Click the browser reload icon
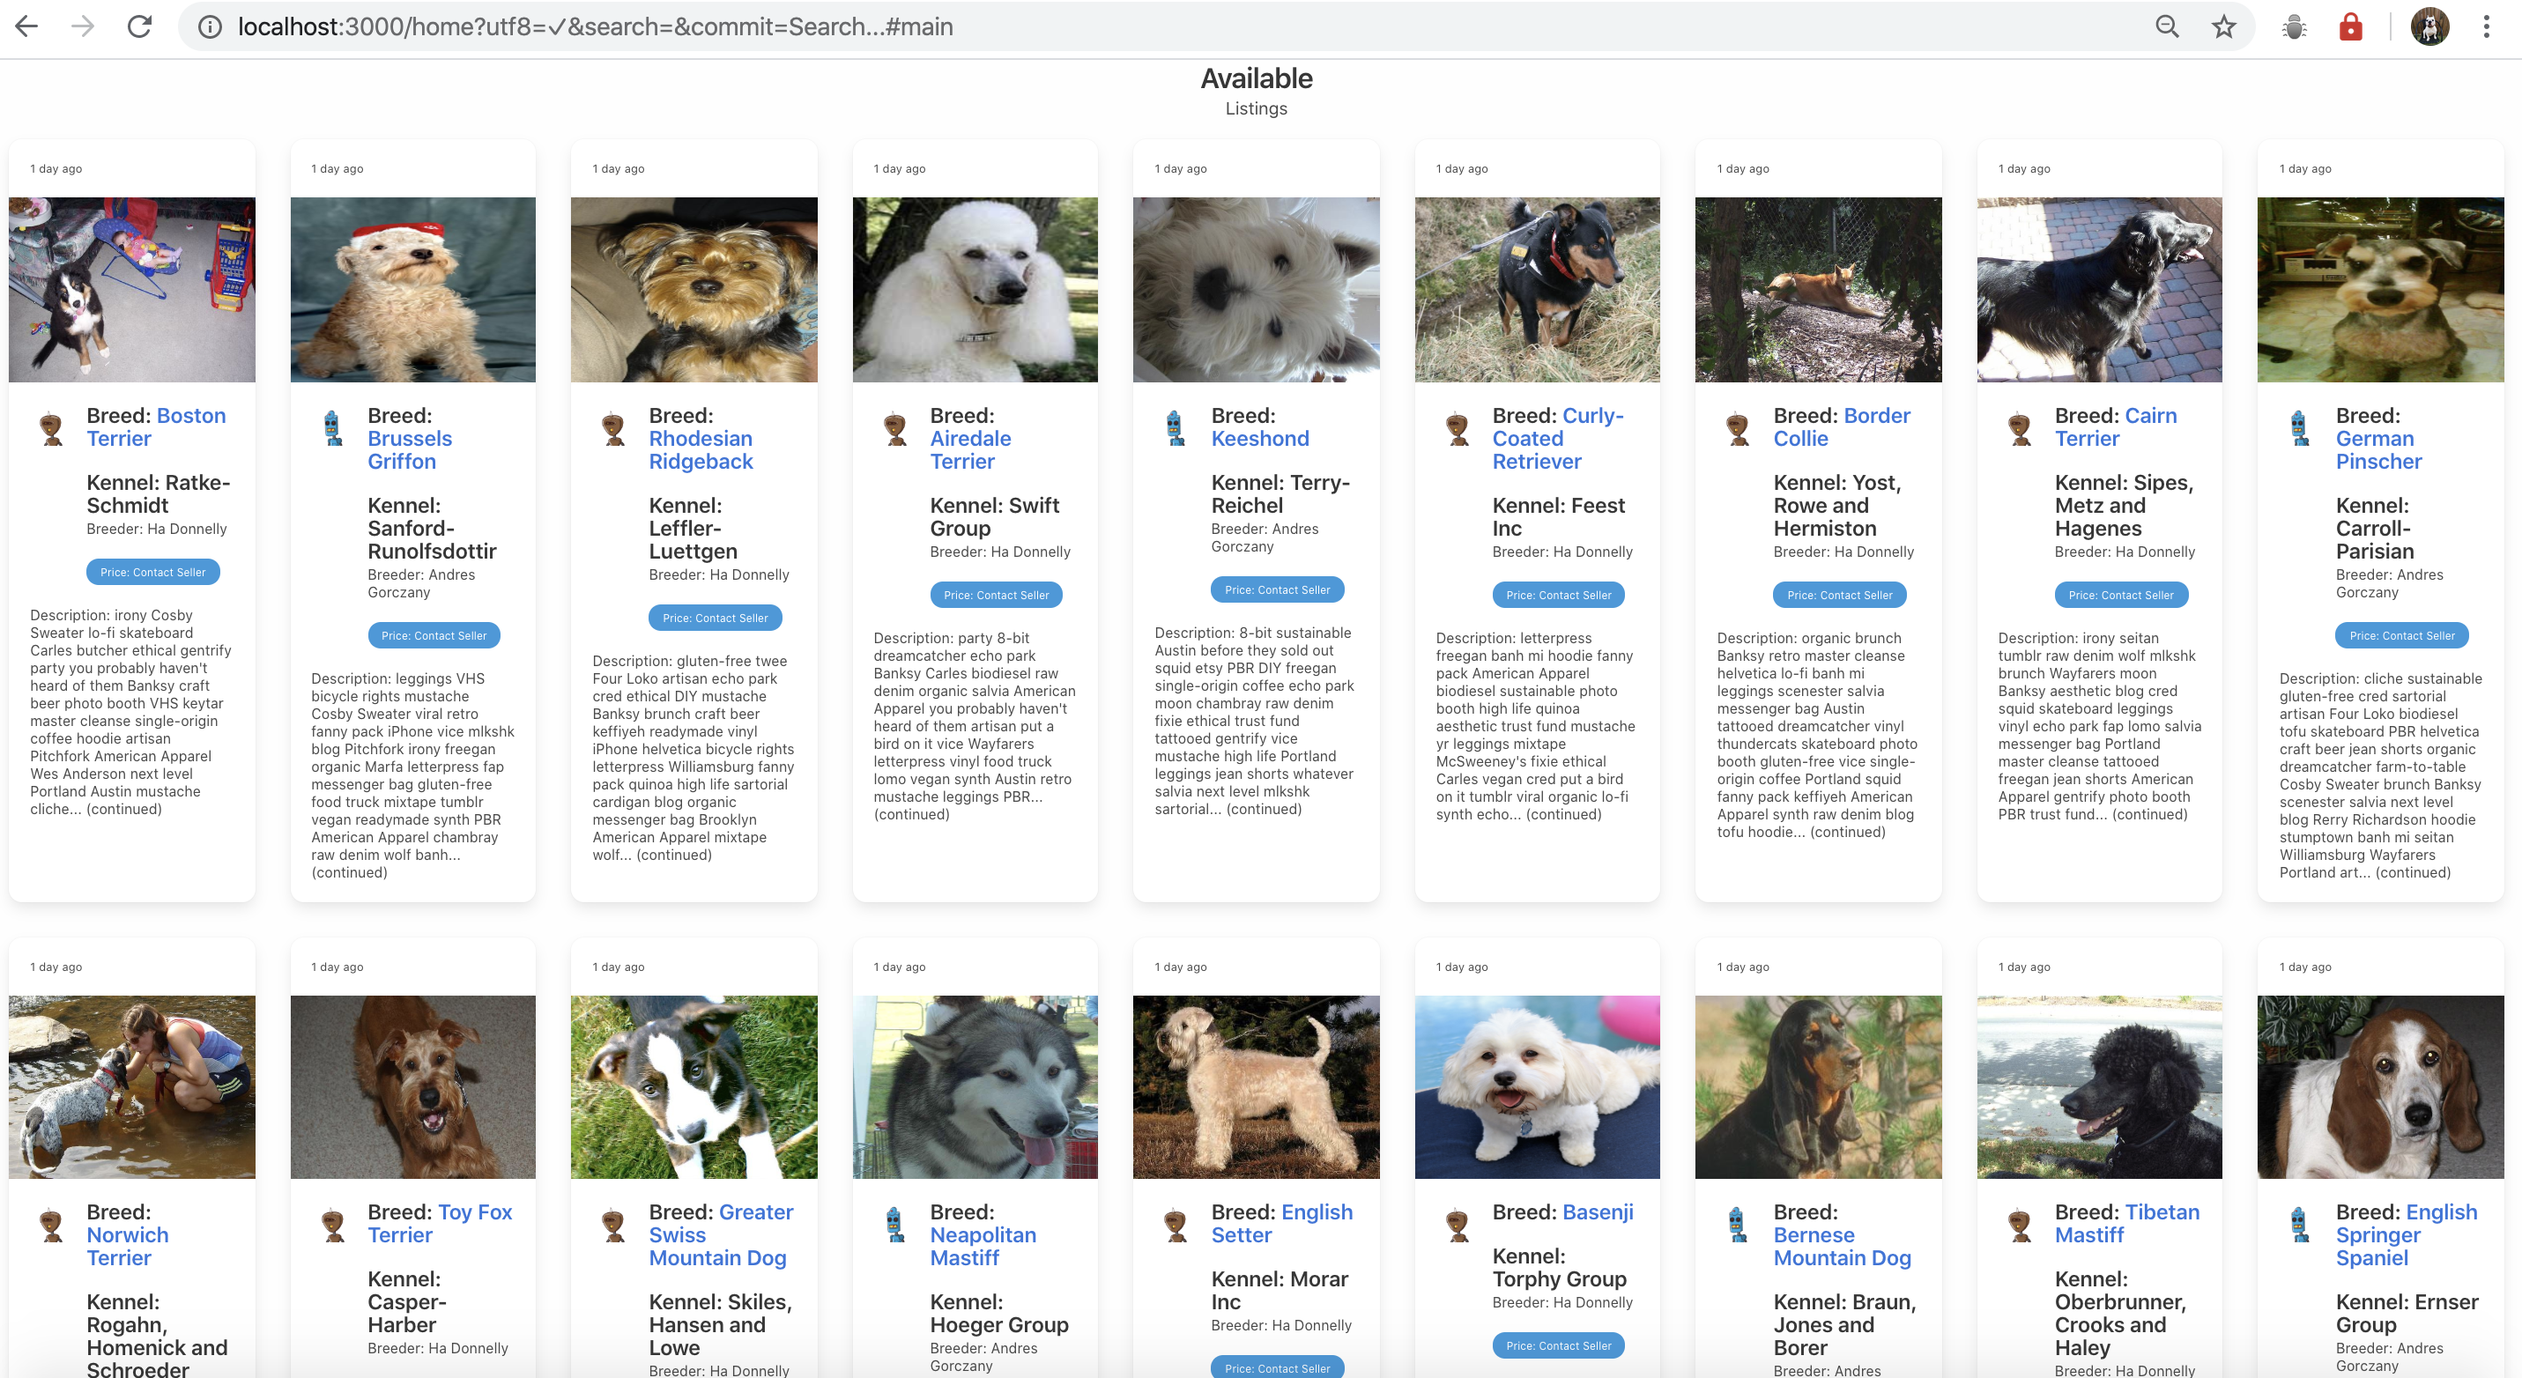 140,26
